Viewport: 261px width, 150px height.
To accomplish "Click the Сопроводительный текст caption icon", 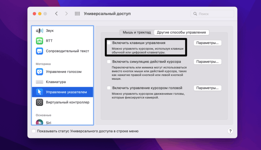I will [x=40, y=51].
